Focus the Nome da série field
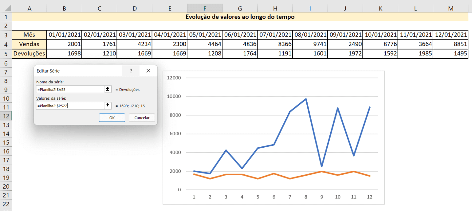This screenshot has height=211, width=472. (70, 90)
